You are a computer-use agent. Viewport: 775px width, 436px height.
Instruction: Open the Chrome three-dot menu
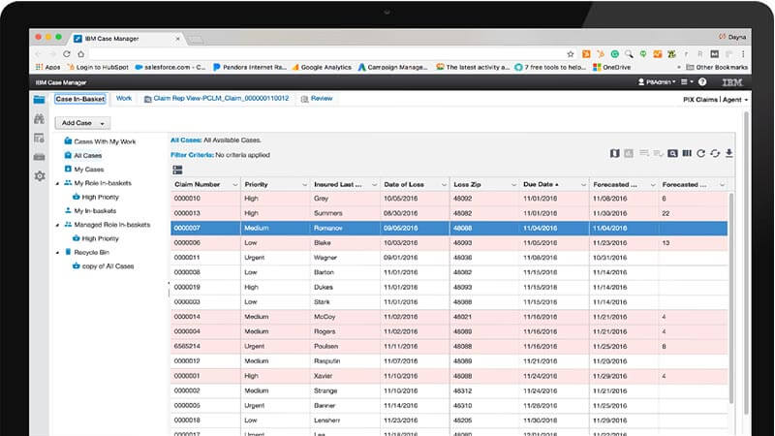(742, 54)
